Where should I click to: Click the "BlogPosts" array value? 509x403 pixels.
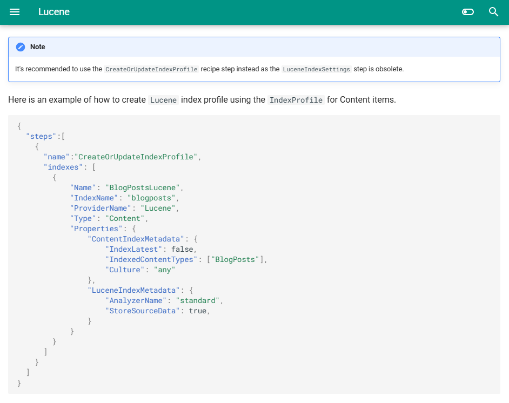point(235,260)
